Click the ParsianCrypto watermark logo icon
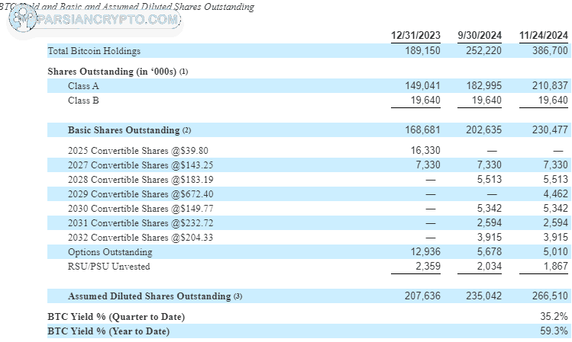Image resolution: width=572 pixels, height=342 pixels. click(x=23, y=18)
